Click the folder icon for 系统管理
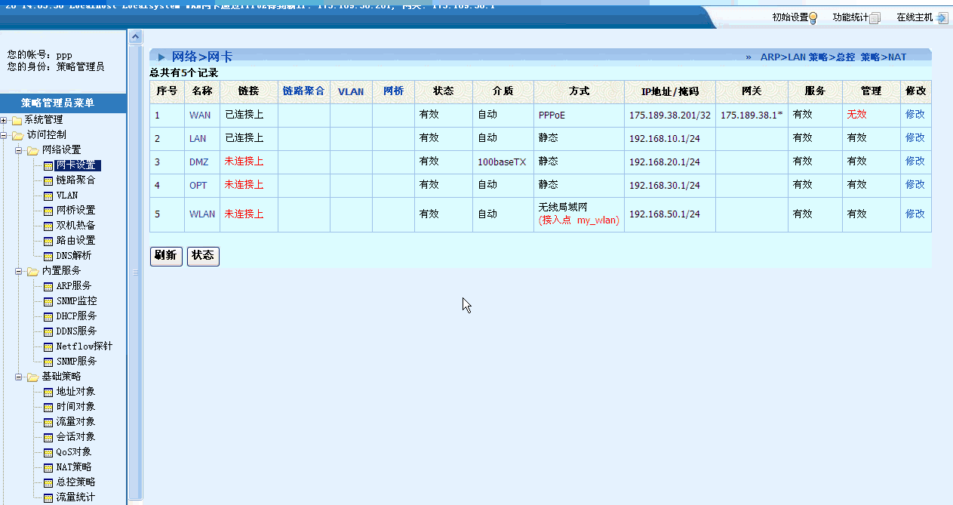 17,120
